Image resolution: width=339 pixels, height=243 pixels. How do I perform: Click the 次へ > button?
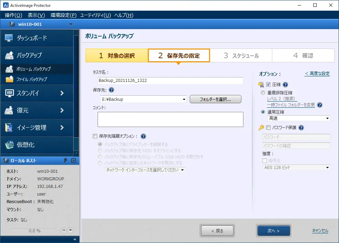click(x=273, y=231)
